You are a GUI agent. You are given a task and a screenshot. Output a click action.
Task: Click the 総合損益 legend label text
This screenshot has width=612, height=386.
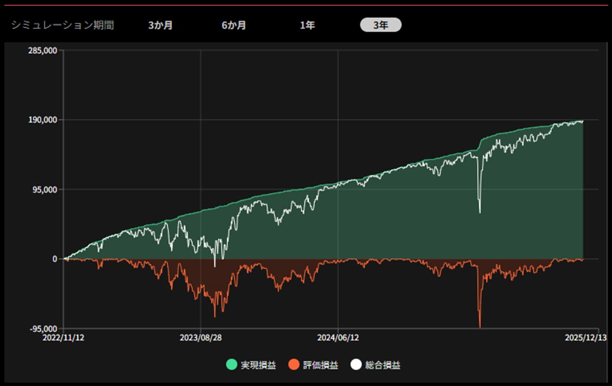click(382, 365)
